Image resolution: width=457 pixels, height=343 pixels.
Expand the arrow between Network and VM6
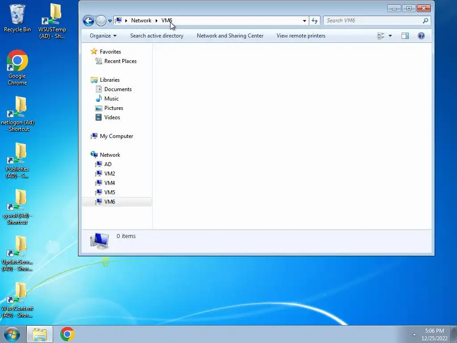[x=157, y=21]
